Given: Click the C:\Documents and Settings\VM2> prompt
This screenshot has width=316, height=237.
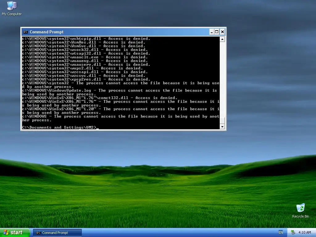Looking at the screenshot, I should click(x=59, y=127).
